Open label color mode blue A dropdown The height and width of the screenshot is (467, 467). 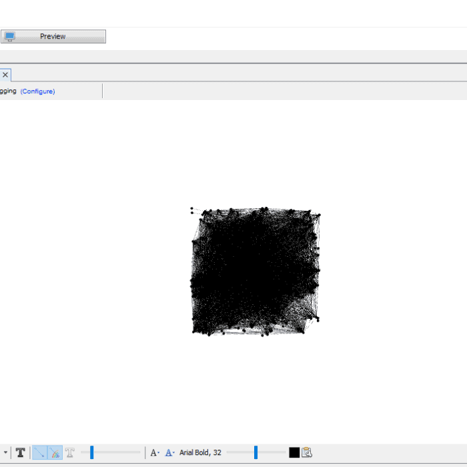(x=169, y=453)
